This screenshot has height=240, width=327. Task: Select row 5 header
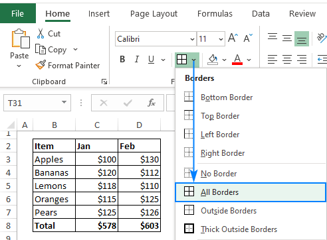[x=8, y=186]
